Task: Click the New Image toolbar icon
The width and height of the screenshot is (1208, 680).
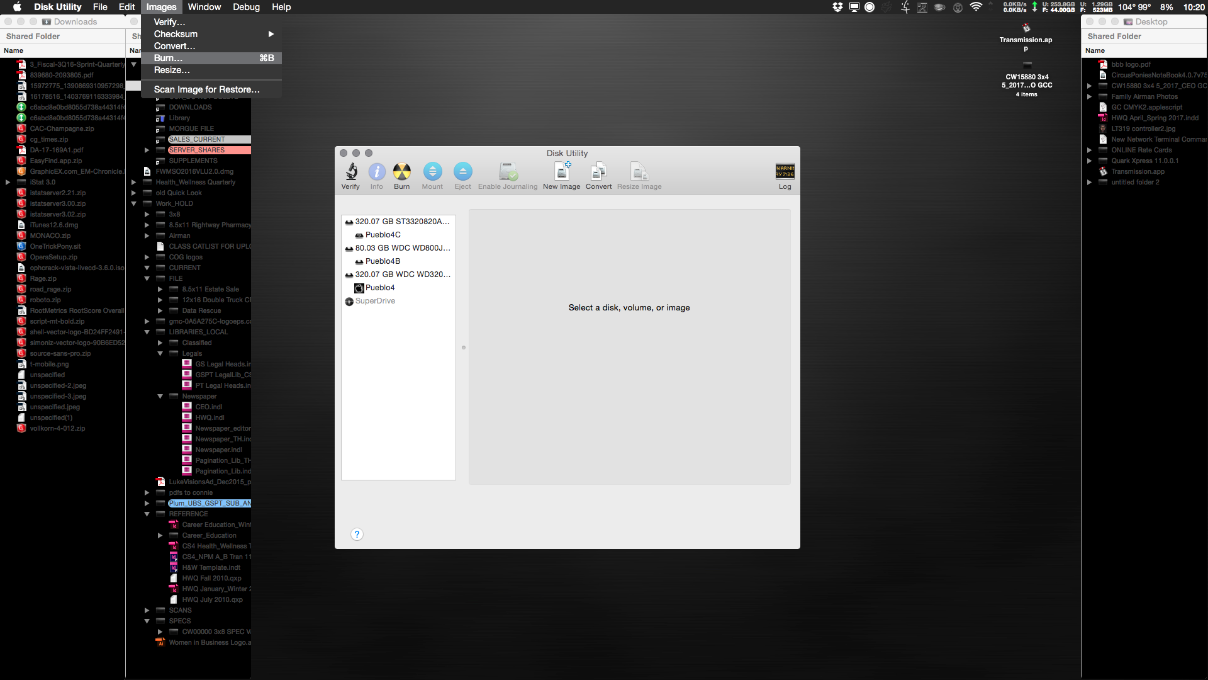Action: pyautogui.click(x=562, y=171)
